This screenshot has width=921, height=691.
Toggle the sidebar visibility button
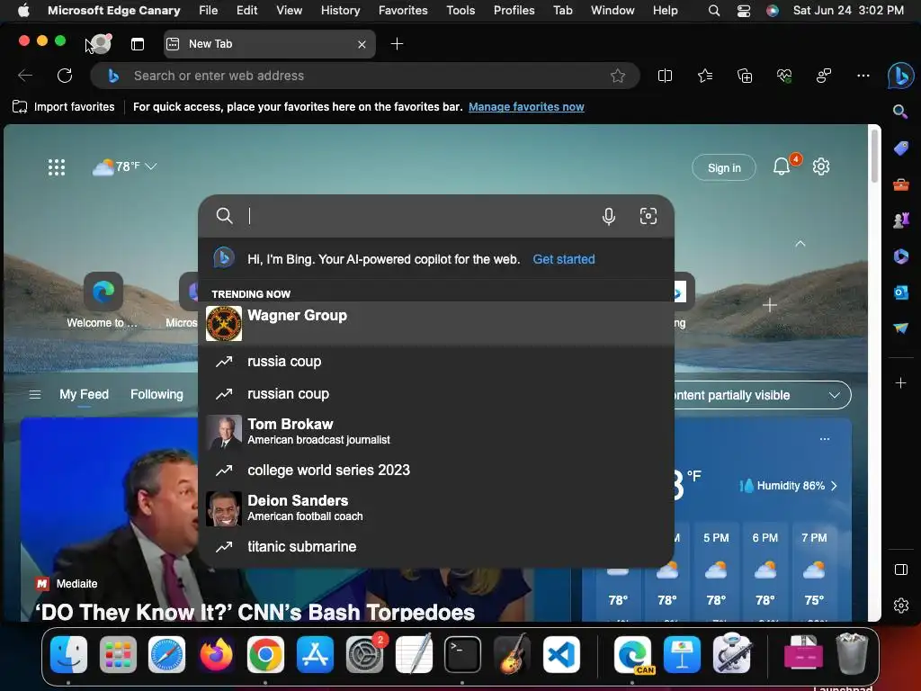900,570
